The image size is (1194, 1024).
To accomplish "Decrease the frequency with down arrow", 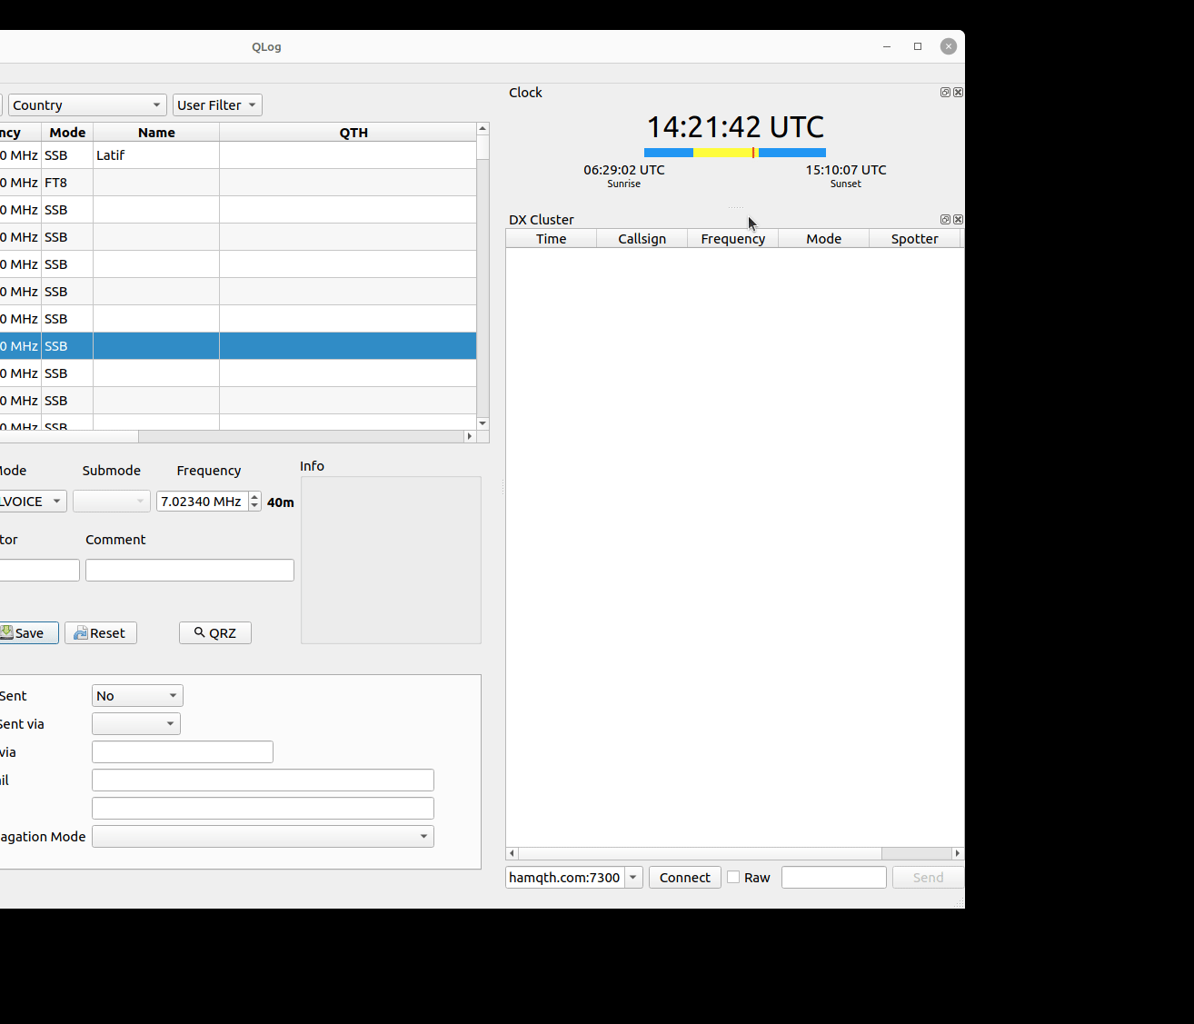I will pyautogui.click(x=254, y=506).
